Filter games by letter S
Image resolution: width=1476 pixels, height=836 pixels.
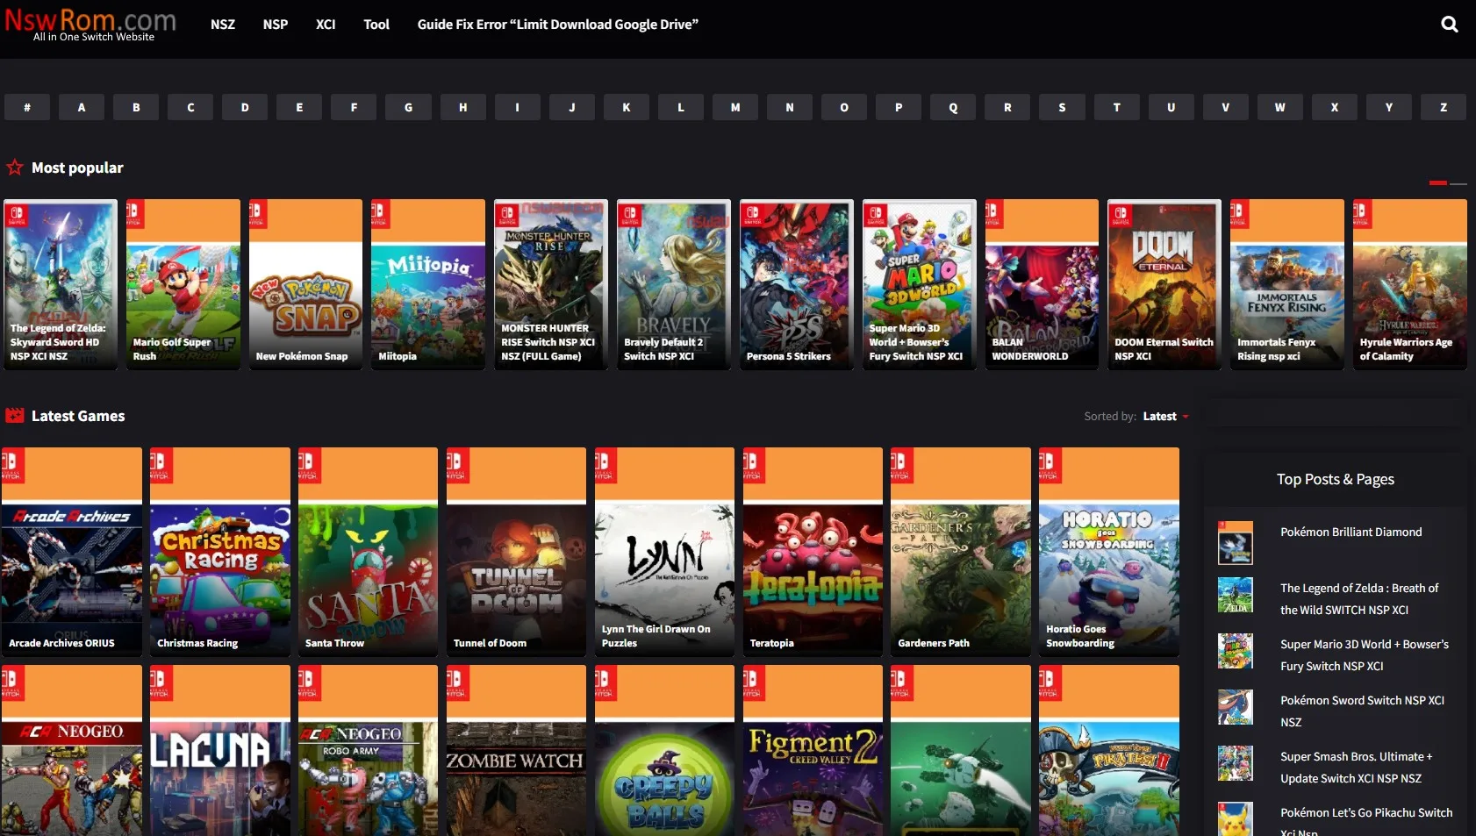[1062, 107]
